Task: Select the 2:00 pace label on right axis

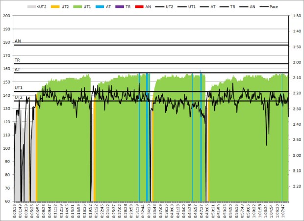Action: point(296,62)
